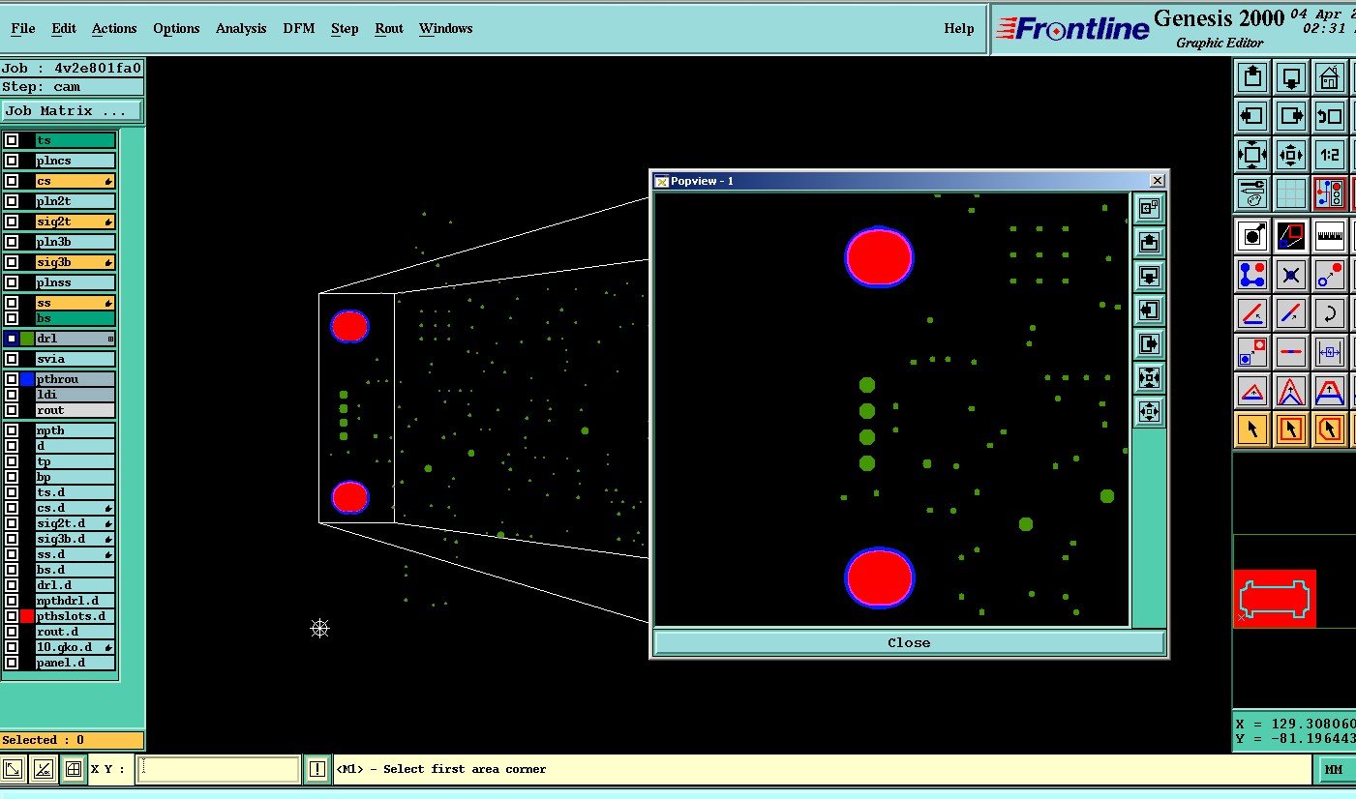
Task: Click the Job Matrix button
Action: point(73,111)
